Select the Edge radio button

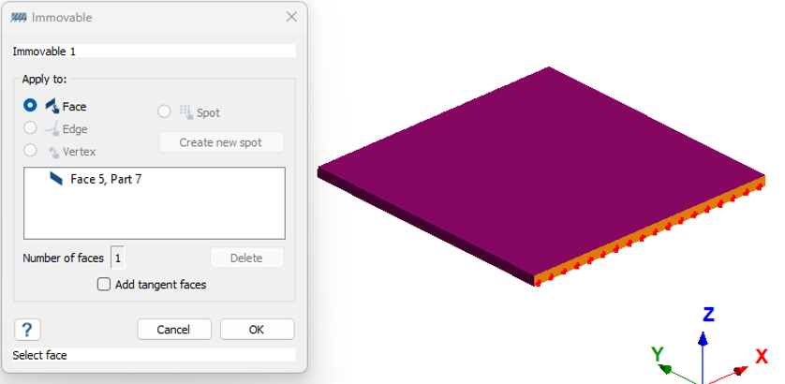30,128
